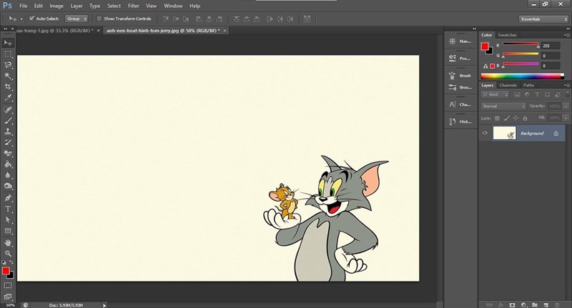Select the Crop tool
Screen dimensions: 572x308
point(8,86)
